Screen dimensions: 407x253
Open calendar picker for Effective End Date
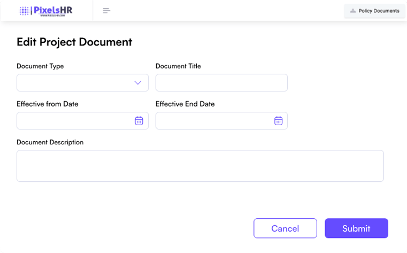tap(278, 121)
